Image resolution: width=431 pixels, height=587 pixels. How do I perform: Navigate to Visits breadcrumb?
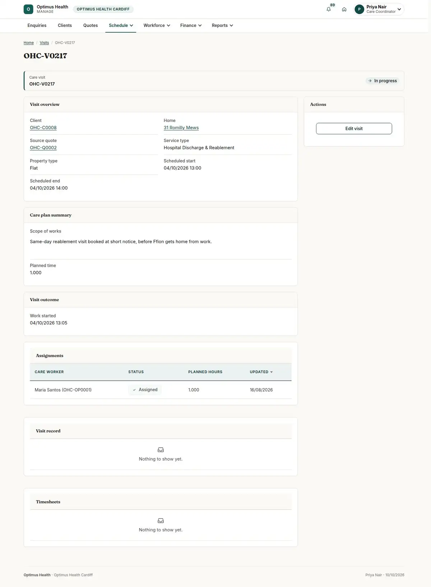44,43
